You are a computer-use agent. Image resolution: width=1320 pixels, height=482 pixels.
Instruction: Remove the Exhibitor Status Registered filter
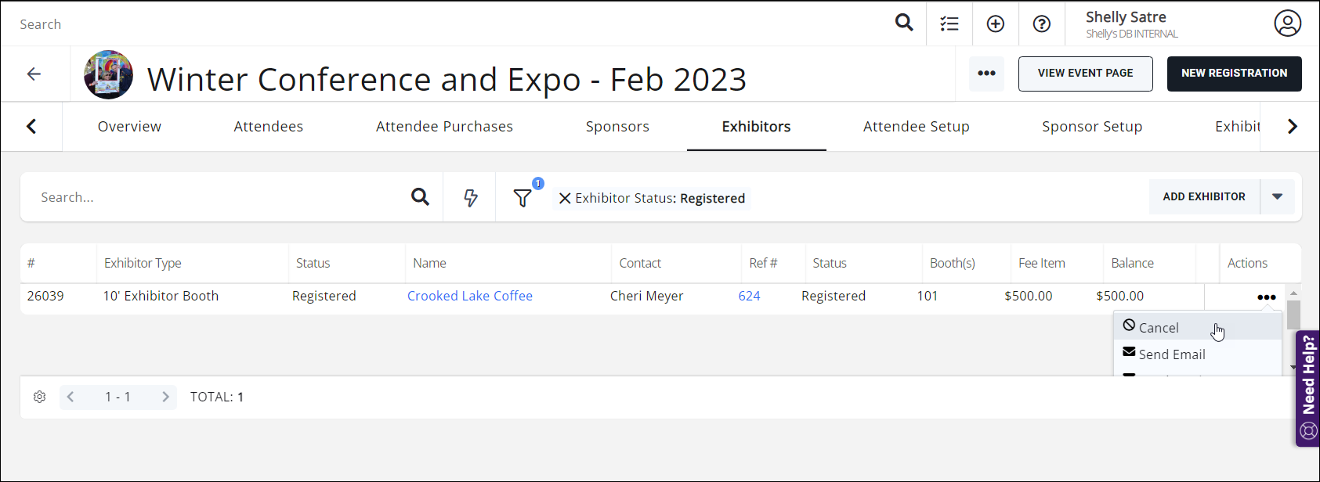tap(564, 198)
